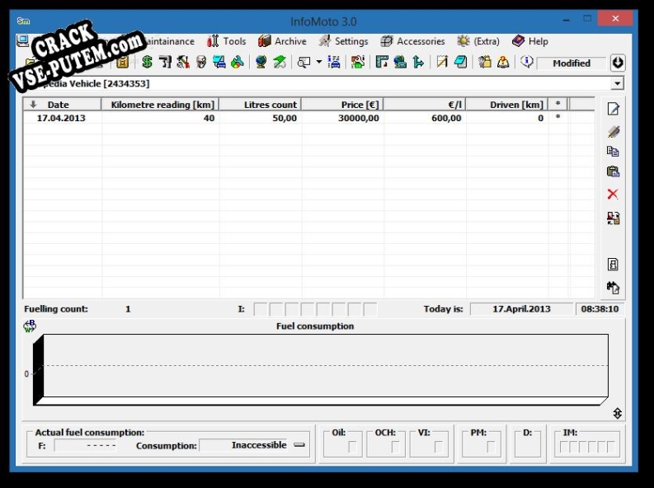Click the new fuelling record icon

point(613,109)
